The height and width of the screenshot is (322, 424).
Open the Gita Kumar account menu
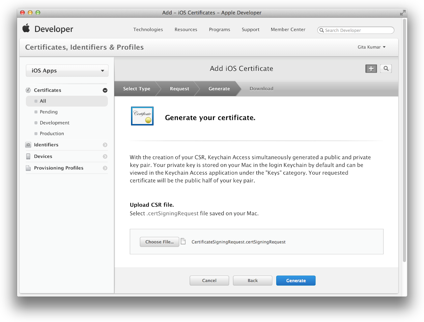(371, 47)
